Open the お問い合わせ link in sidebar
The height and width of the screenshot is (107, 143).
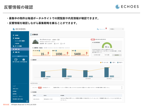click(15, 89)
